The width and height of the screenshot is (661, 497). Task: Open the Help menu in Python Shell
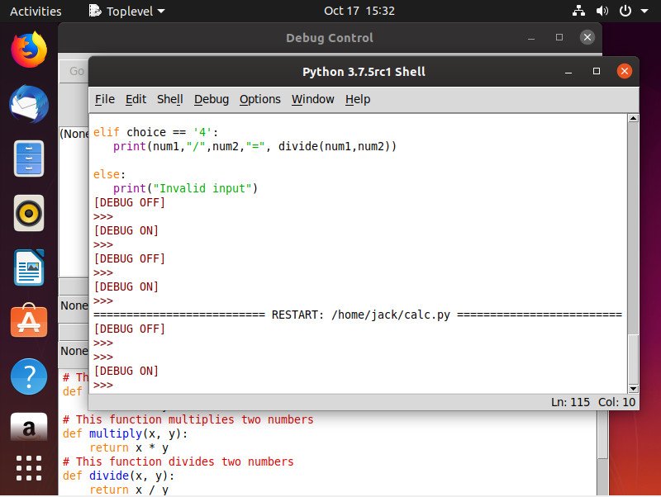[x=358, y=99]
